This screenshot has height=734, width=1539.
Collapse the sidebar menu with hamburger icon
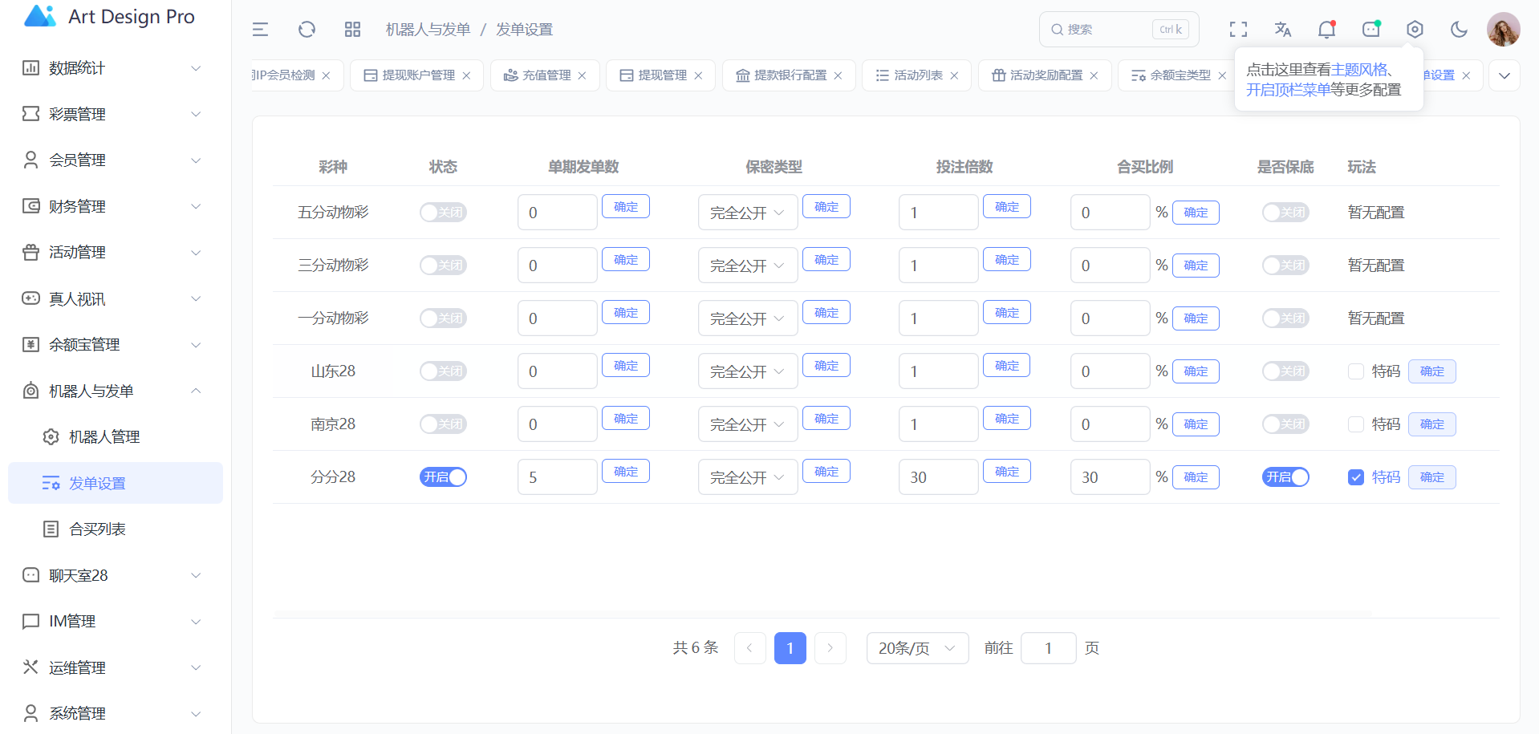coord(260,30)
